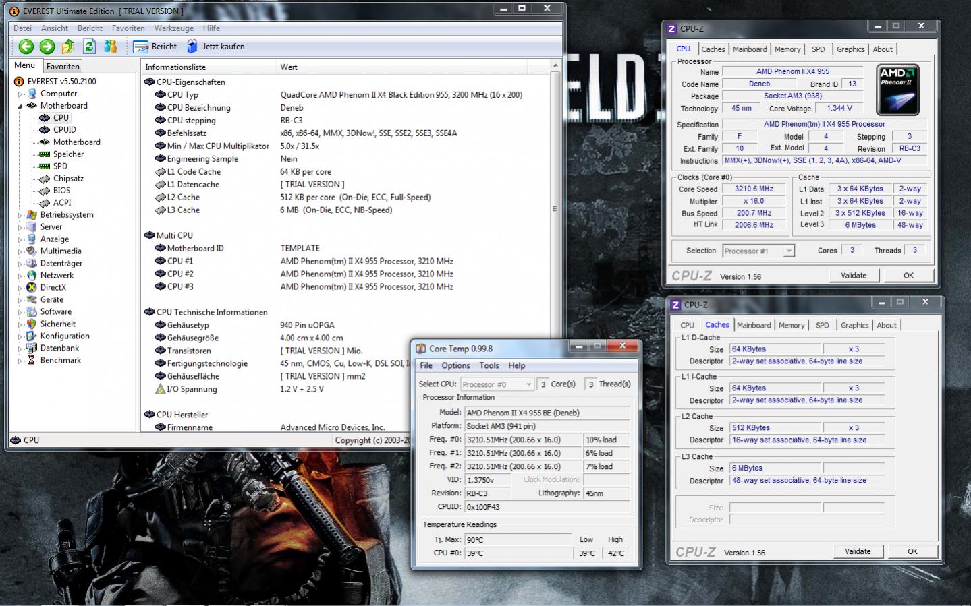Select ACPI in the EVEREST tree
971x606 pixels.
point(62,202)
